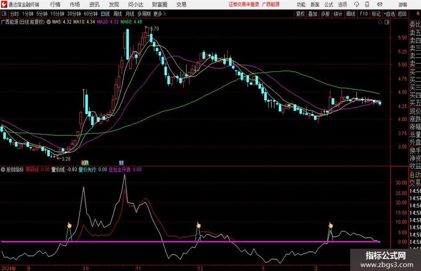Click the diamond icon at chart top right

380,22
